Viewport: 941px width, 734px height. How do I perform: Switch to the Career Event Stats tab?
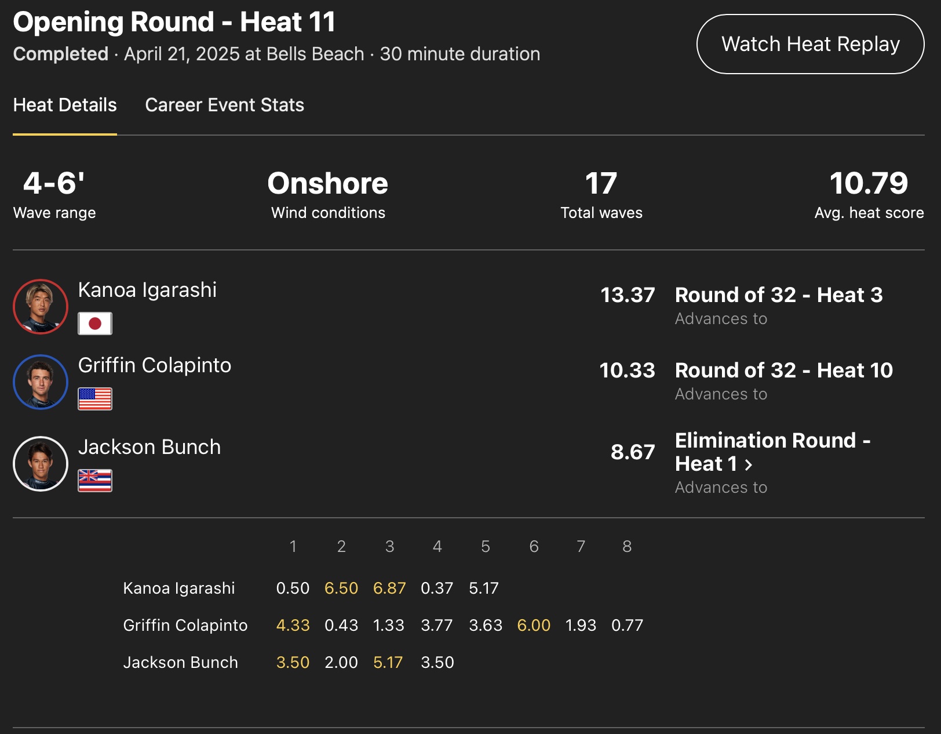pos(224,105)
